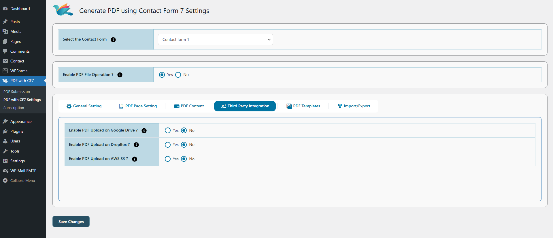Click info icon beside Enable PDF File Operation
This screenshot has width=553, height=238.
(120, 75)
